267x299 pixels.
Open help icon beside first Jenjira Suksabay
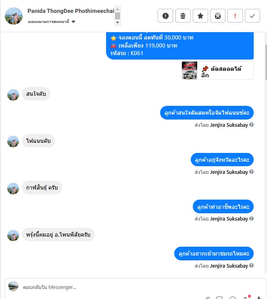(x=252, y=125)
